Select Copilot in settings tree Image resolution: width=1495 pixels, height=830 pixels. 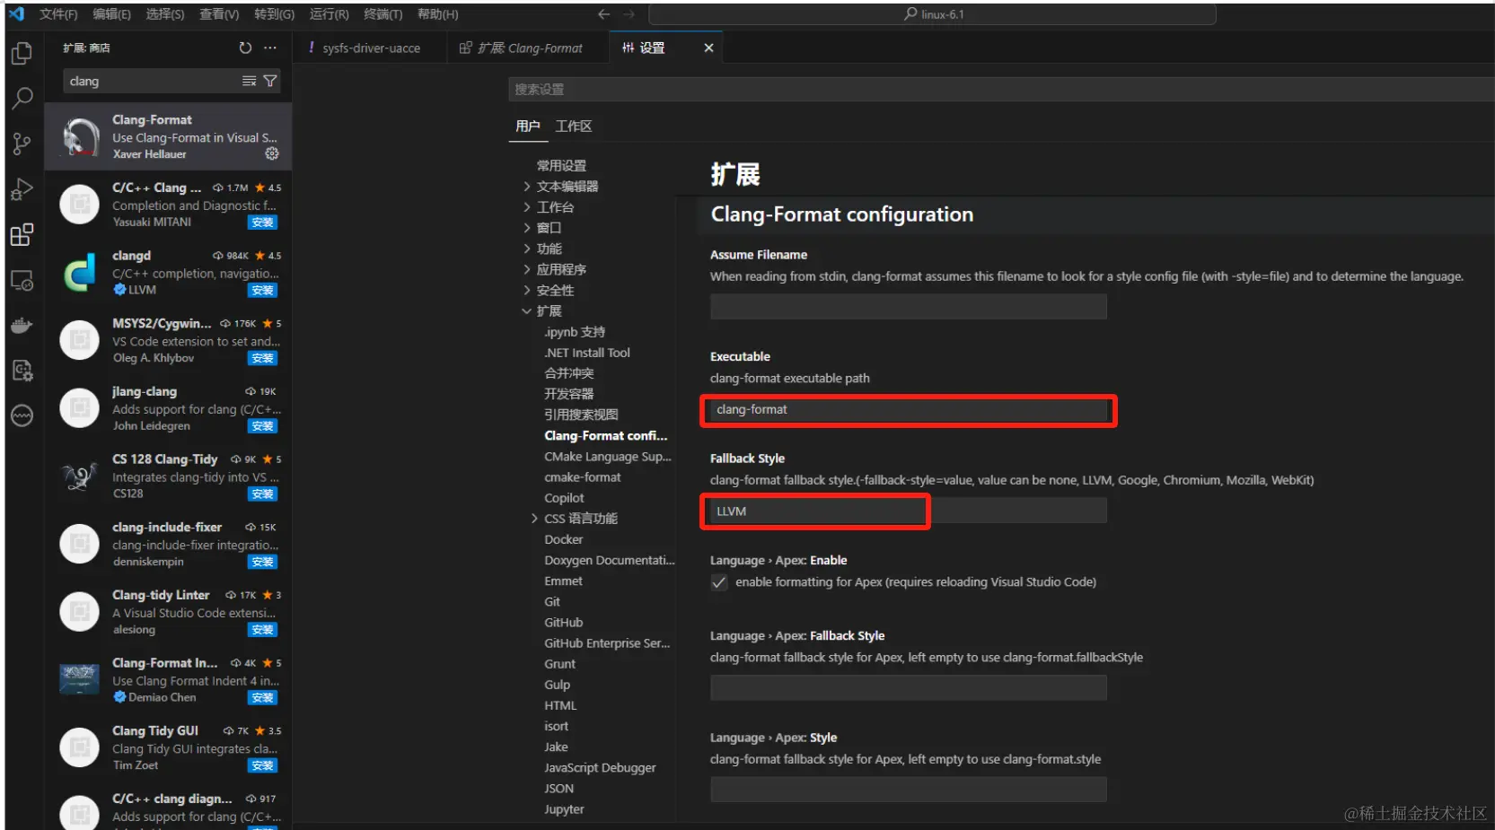564,497
